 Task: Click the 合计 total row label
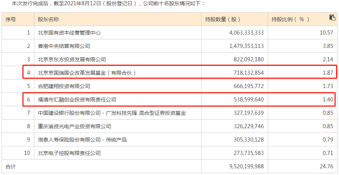10,166
